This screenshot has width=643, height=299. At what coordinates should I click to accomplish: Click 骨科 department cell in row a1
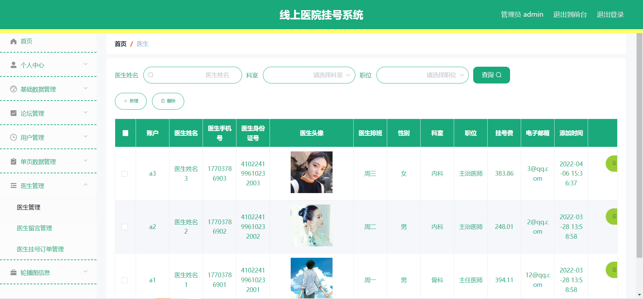[437, 280]
